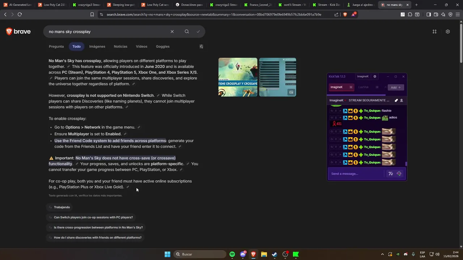The image size is (463, 260).
Task: Open Brave Search settings gear
Action: coord(448,31)
